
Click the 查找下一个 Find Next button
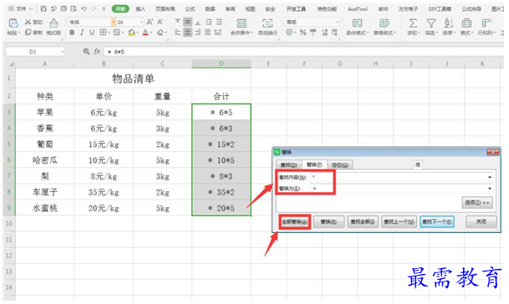pyautogui.click(x=437, y=222)
